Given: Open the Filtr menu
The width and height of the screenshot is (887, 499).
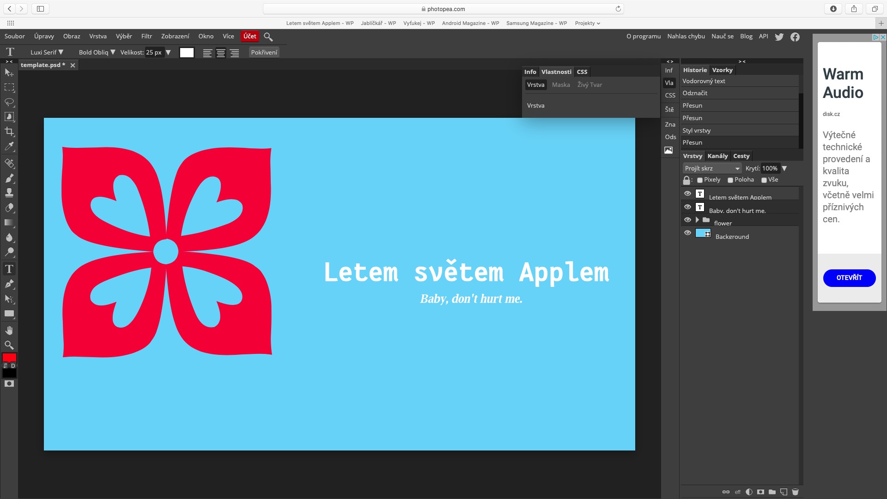Looking at the screenshot, I should click(146, 37).
